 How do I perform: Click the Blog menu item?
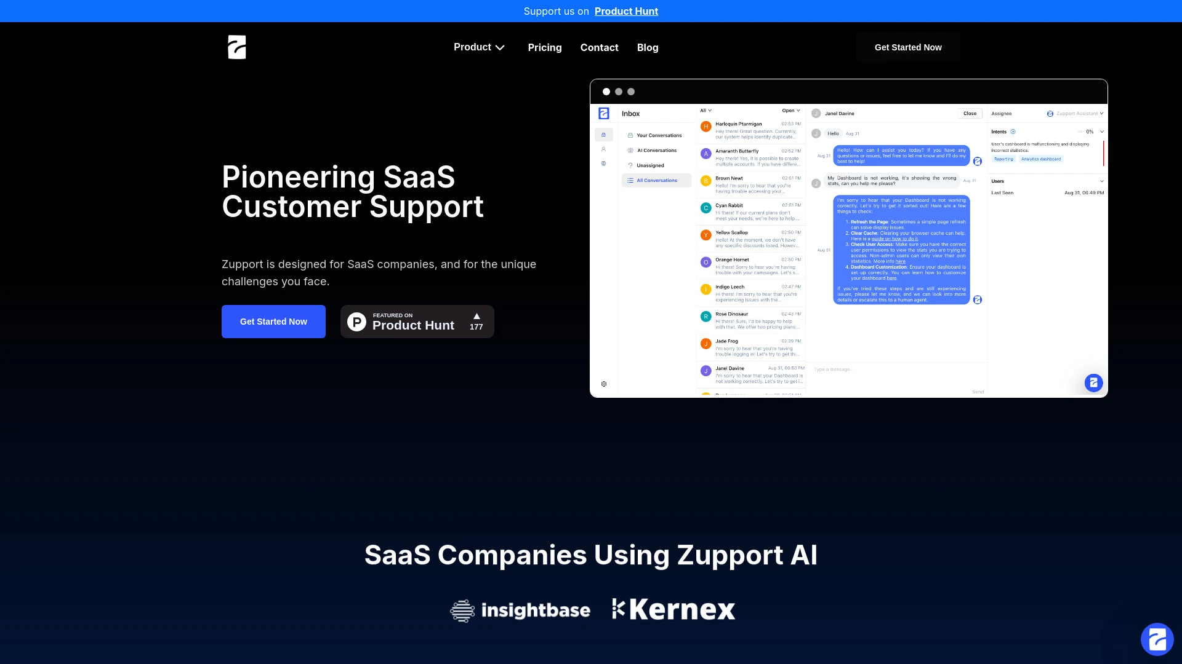[647, 47]
